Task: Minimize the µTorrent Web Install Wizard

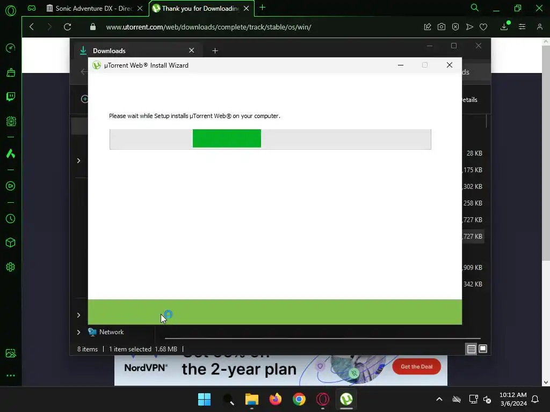Action: click(401, 65)
